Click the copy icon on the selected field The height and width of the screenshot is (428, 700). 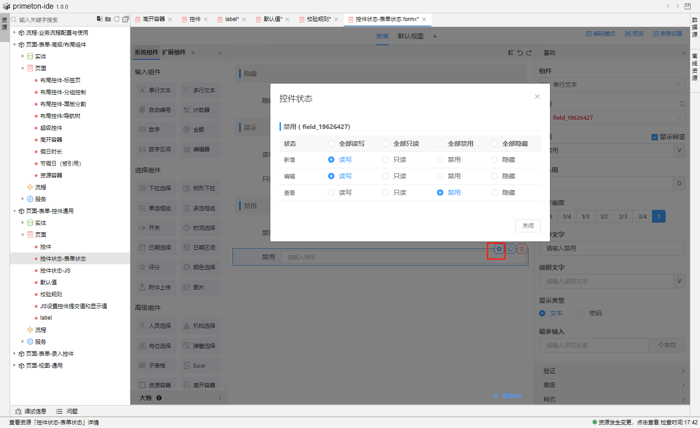(x=511, y=249)
